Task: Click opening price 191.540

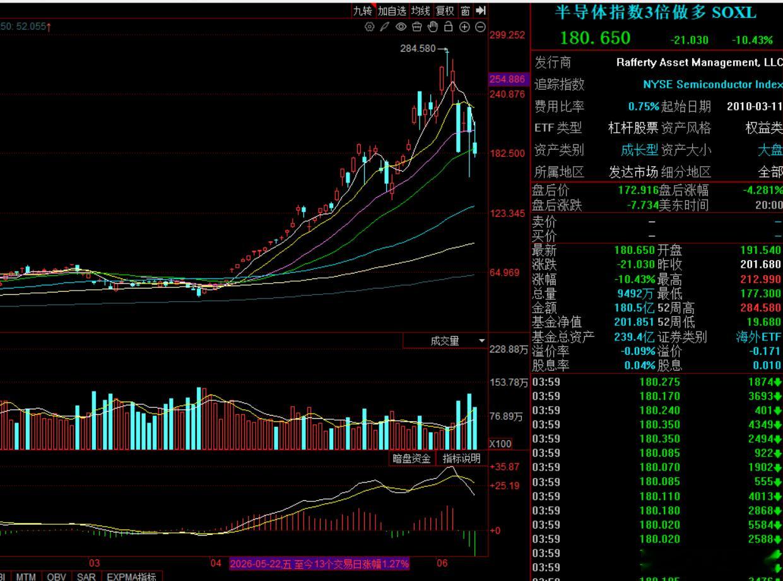Action: pos(760,250)
